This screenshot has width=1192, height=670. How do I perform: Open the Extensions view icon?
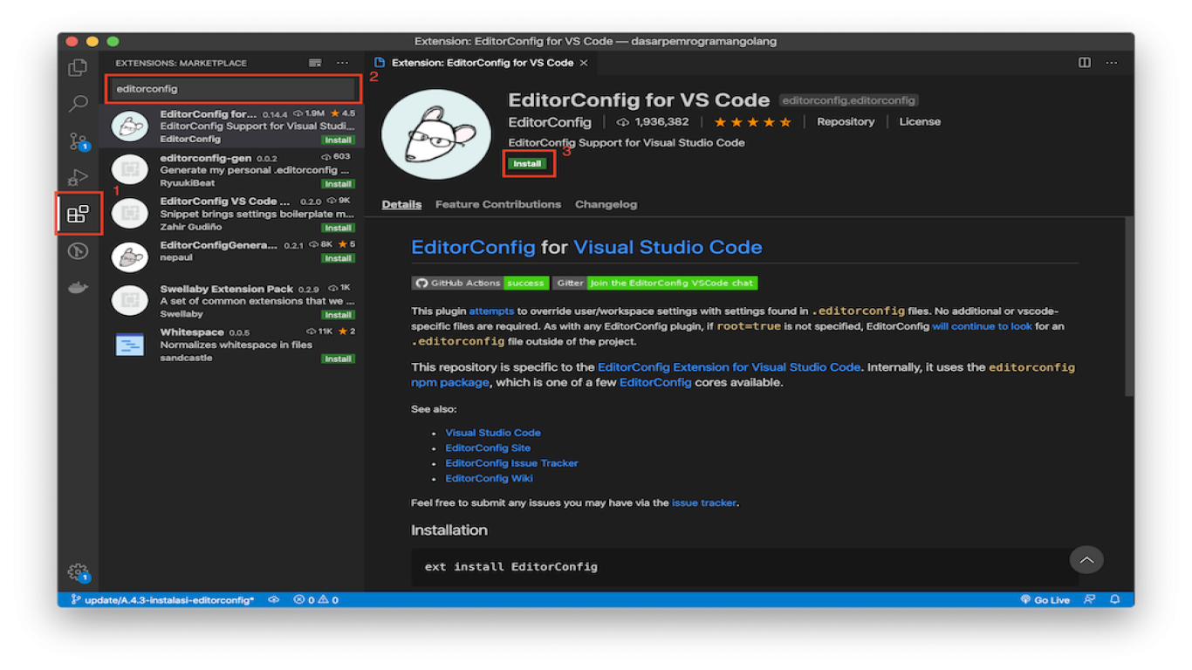pos(79,214)
